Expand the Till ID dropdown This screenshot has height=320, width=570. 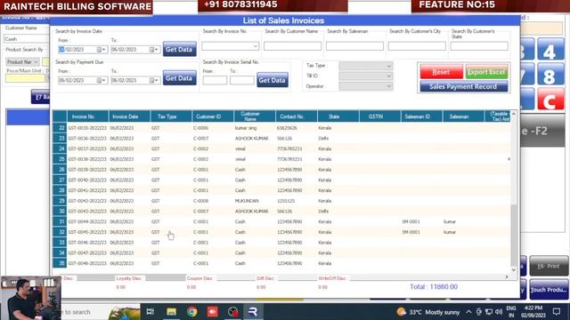click(x=388, y=76)
